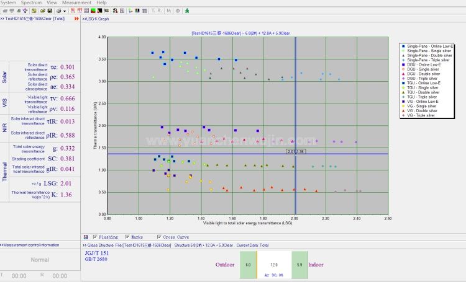Click the VG - Online Low-E legend entry

420,102
